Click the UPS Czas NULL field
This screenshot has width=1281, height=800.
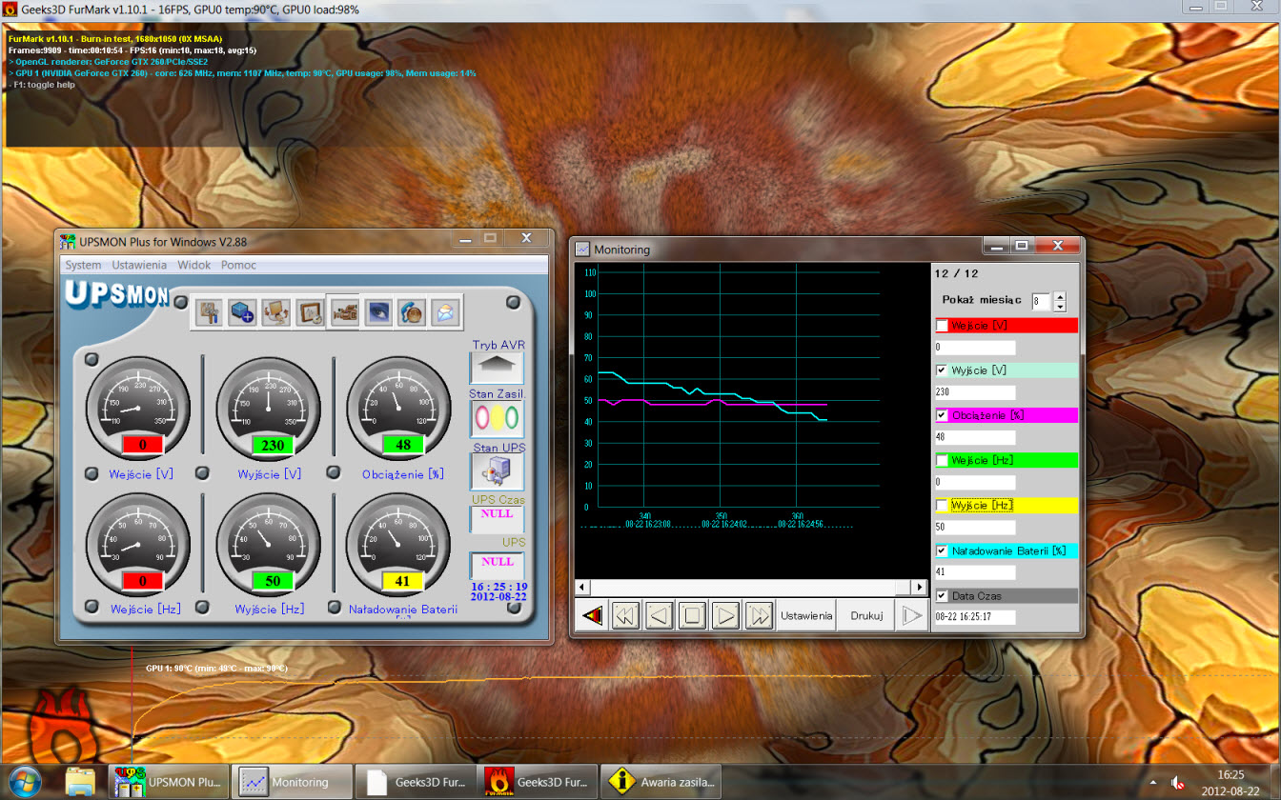[x=497, y=518]
